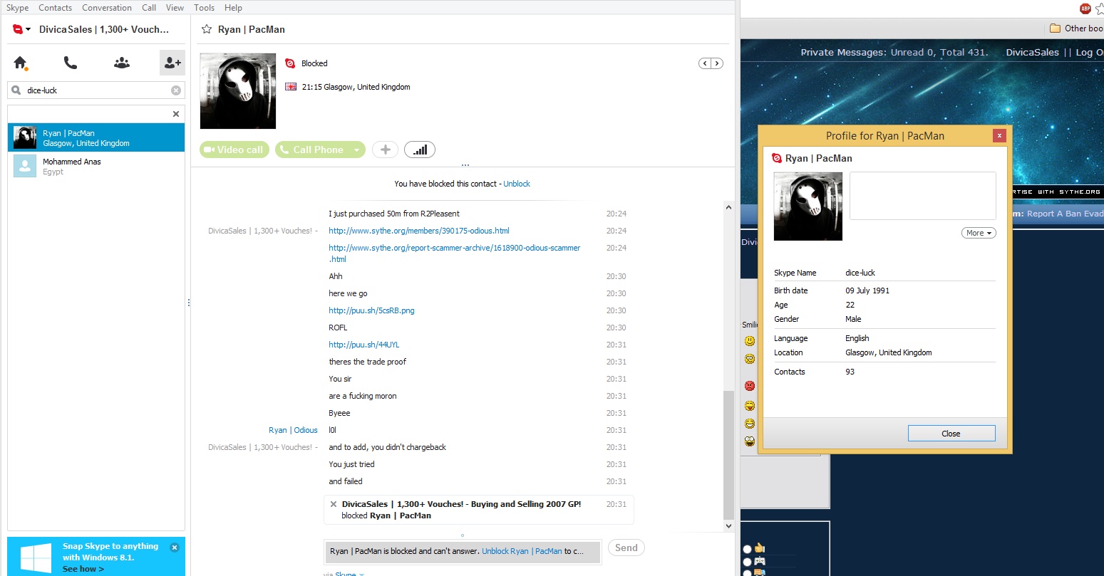Insert the wide-eyed grinning smiley in browser
This screenshot has height=576, width=1104.
click(750, 441)
